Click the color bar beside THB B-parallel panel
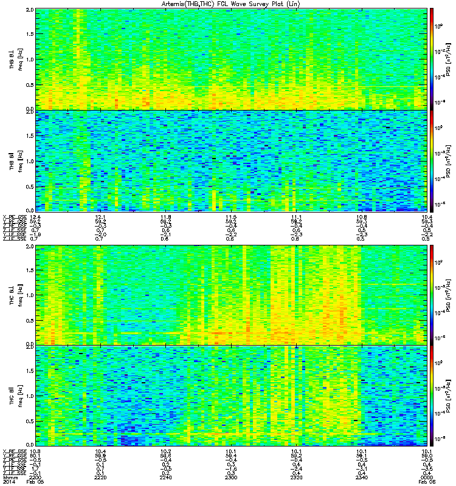Image resolution: width=456 pixels, height=486 pixels. coord(432,161)
